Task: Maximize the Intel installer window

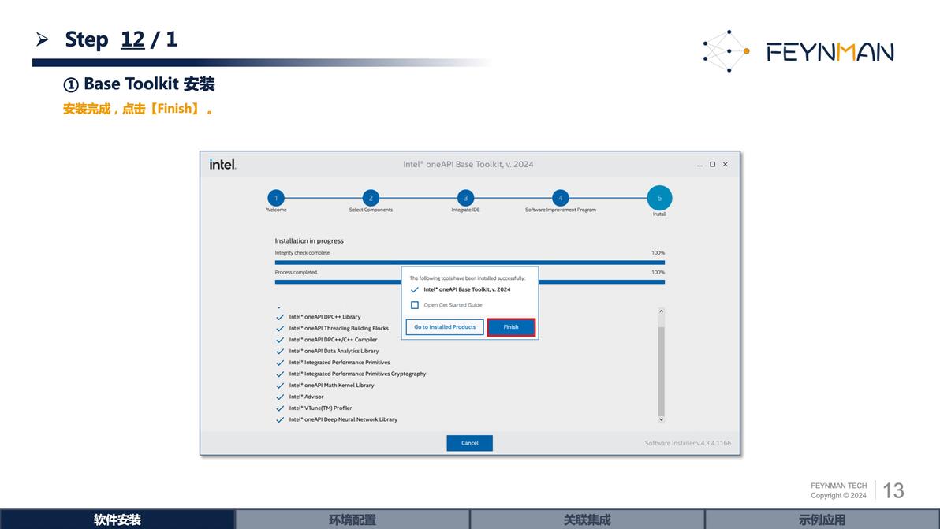Action: pyautogui.click(x=712, y=164)
